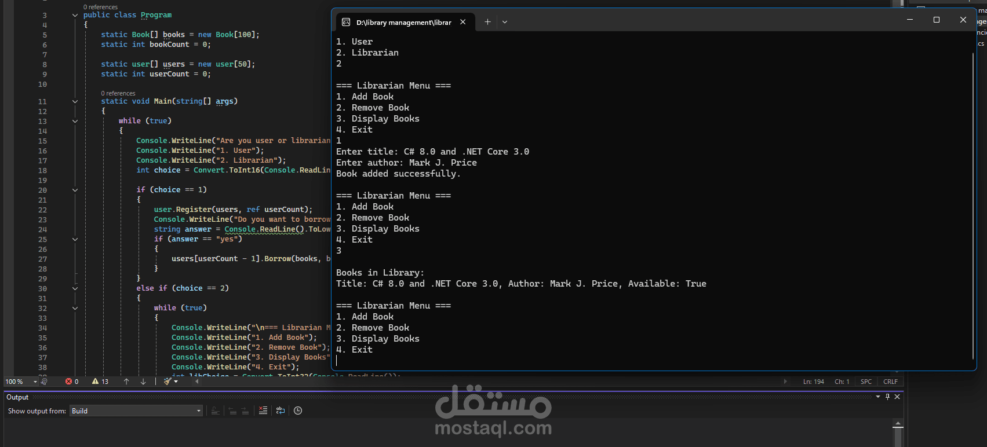Show the 0 errors indicator in editor
The width and height of the screenshot is (987, 447).
click(72, 382)
